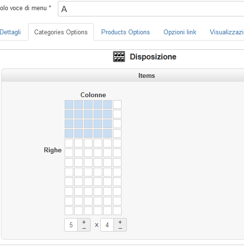244x248 pixels.
Task: Click the last blue cell in fourth row
Action: click(108, 133)
